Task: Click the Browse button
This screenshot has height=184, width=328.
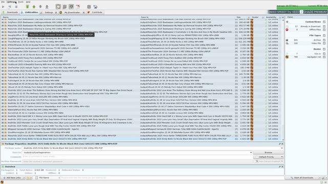Action: click(268, 152)
